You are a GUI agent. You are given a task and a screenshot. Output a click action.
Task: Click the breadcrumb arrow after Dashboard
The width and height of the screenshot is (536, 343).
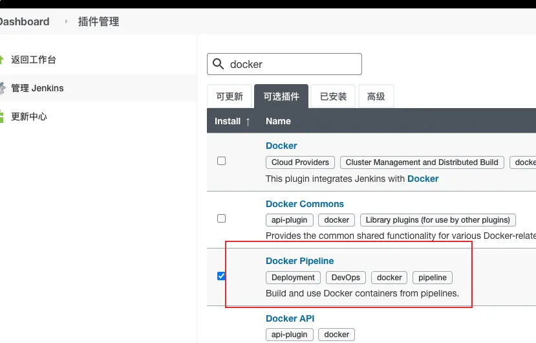click(x=67, y=21)
